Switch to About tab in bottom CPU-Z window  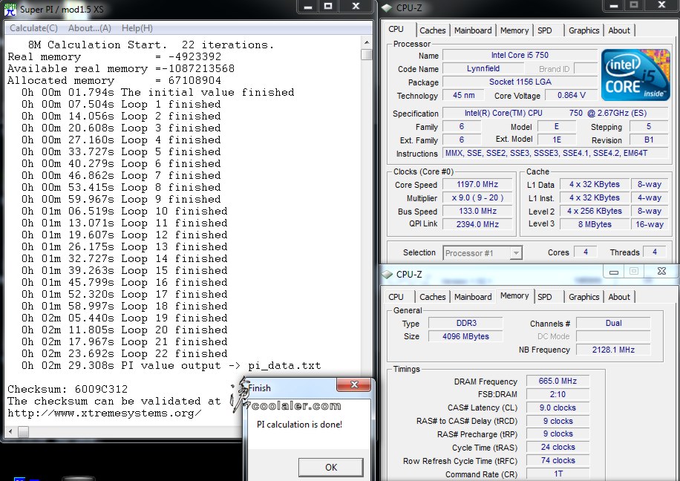619,297
